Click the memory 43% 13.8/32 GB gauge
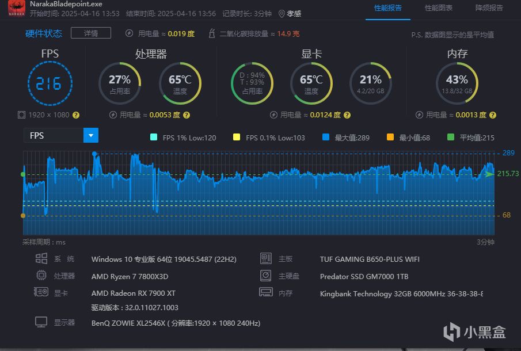The height and width of the screenshot is (351, 521). 457,83
